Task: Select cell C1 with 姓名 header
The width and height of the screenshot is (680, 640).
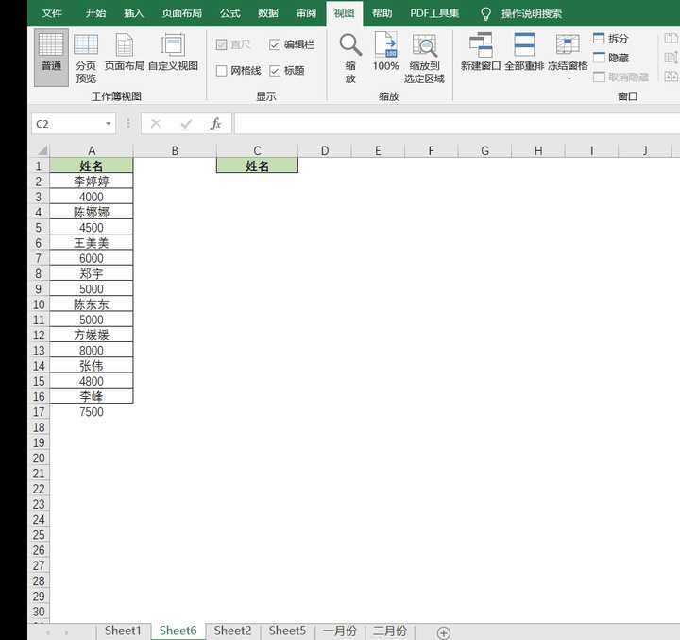Action: 257,165
